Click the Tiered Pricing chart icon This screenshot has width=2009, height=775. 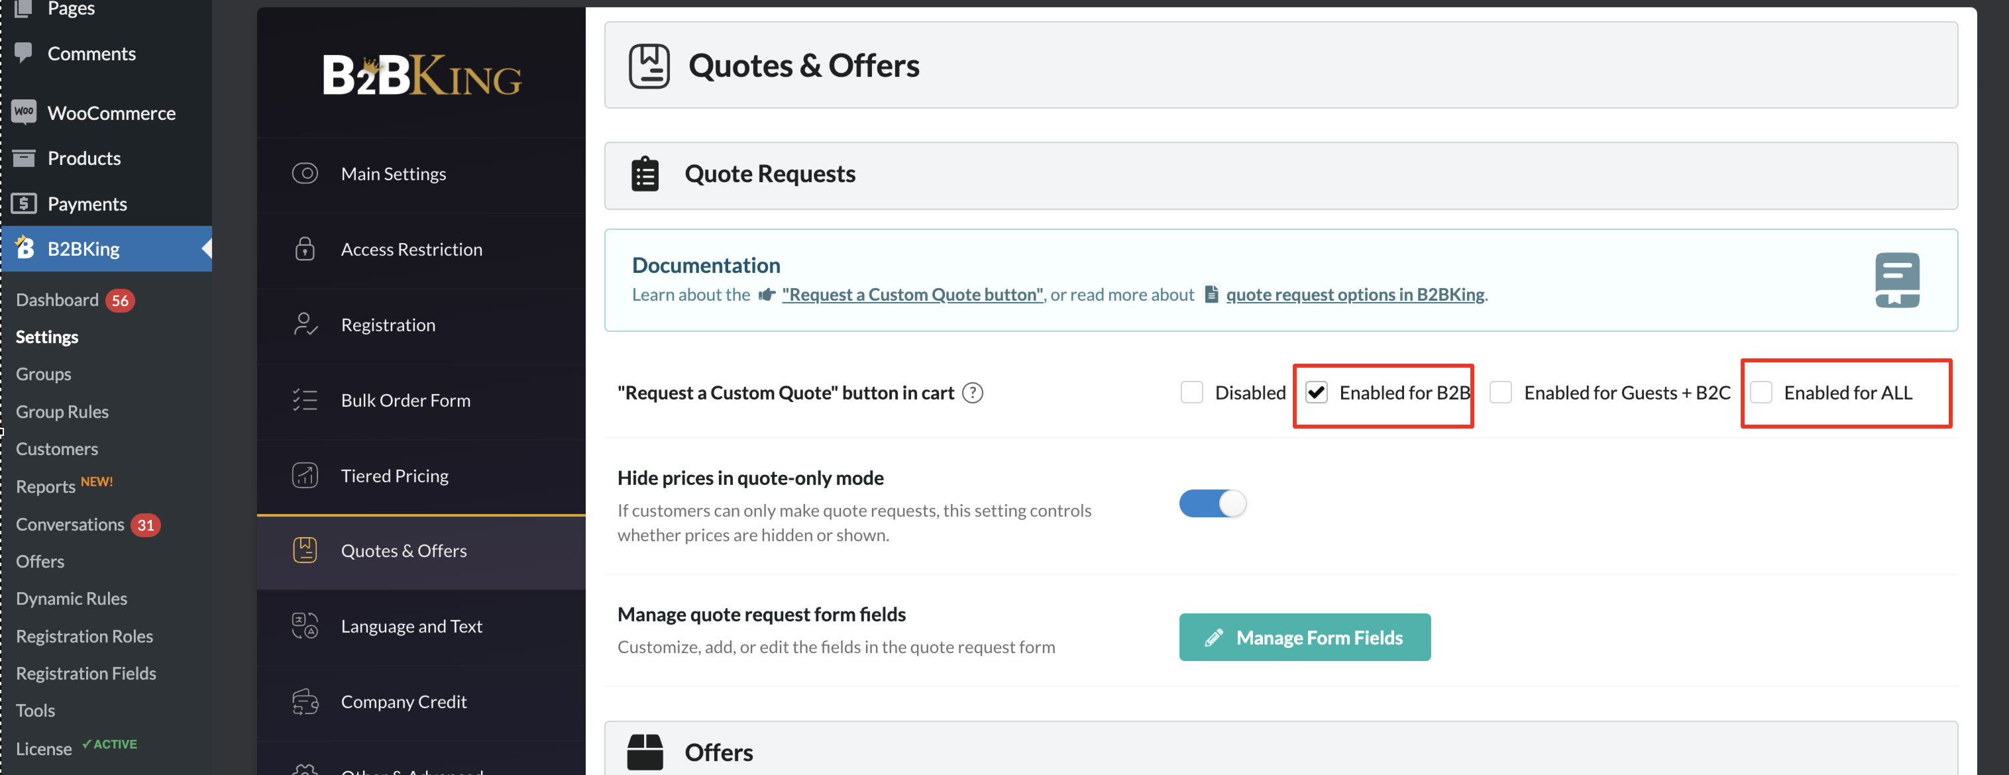point(305,475)
